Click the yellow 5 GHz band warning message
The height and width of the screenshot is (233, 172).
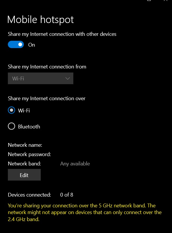pos(85,212)
